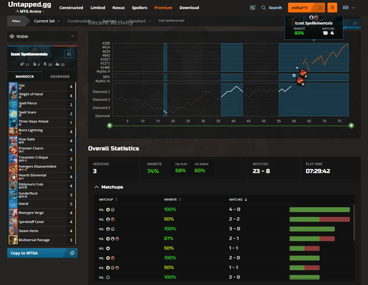Open the Premium navigation link
The image size is (368, 285).
point(163,8)
